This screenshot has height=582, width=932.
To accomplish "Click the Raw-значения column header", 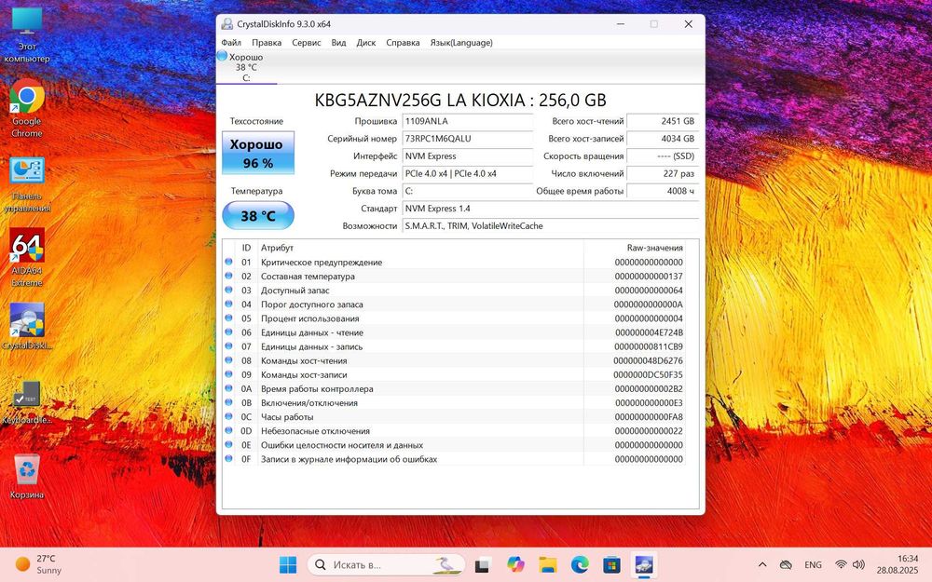I will (635, 248).
